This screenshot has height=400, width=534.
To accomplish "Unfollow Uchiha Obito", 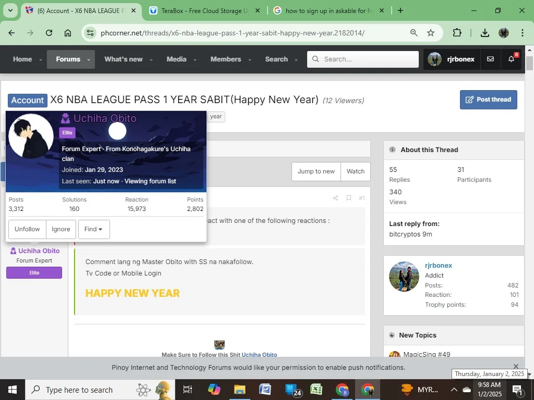I will pos(27,229).
